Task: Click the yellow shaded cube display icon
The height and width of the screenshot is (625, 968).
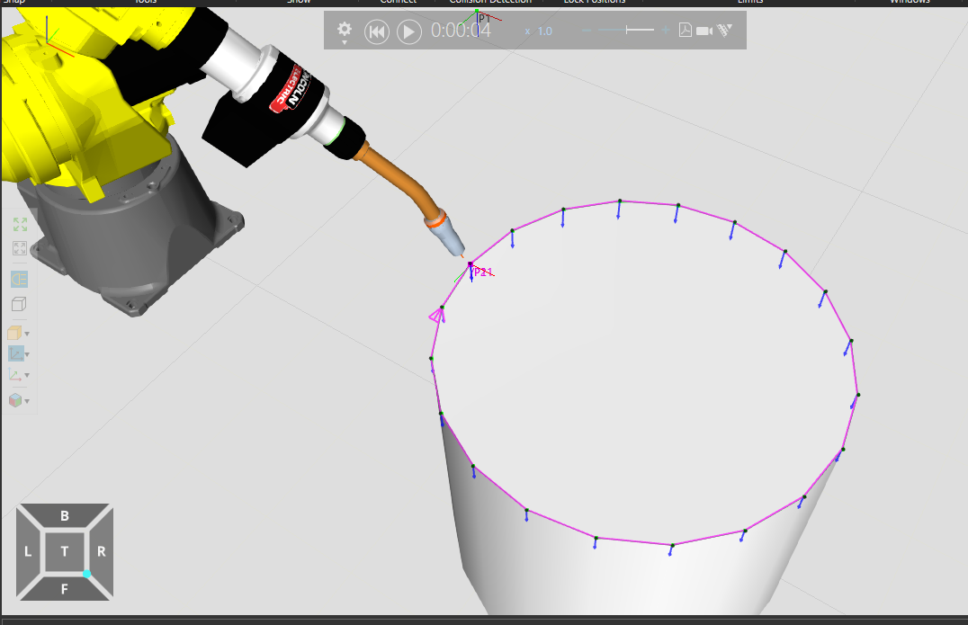Action: (14, 333)
